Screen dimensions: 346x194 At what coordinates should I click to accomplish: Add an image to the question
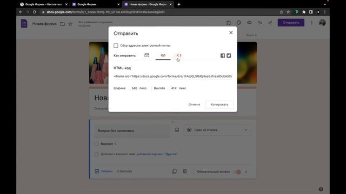(x=177, y=130)
